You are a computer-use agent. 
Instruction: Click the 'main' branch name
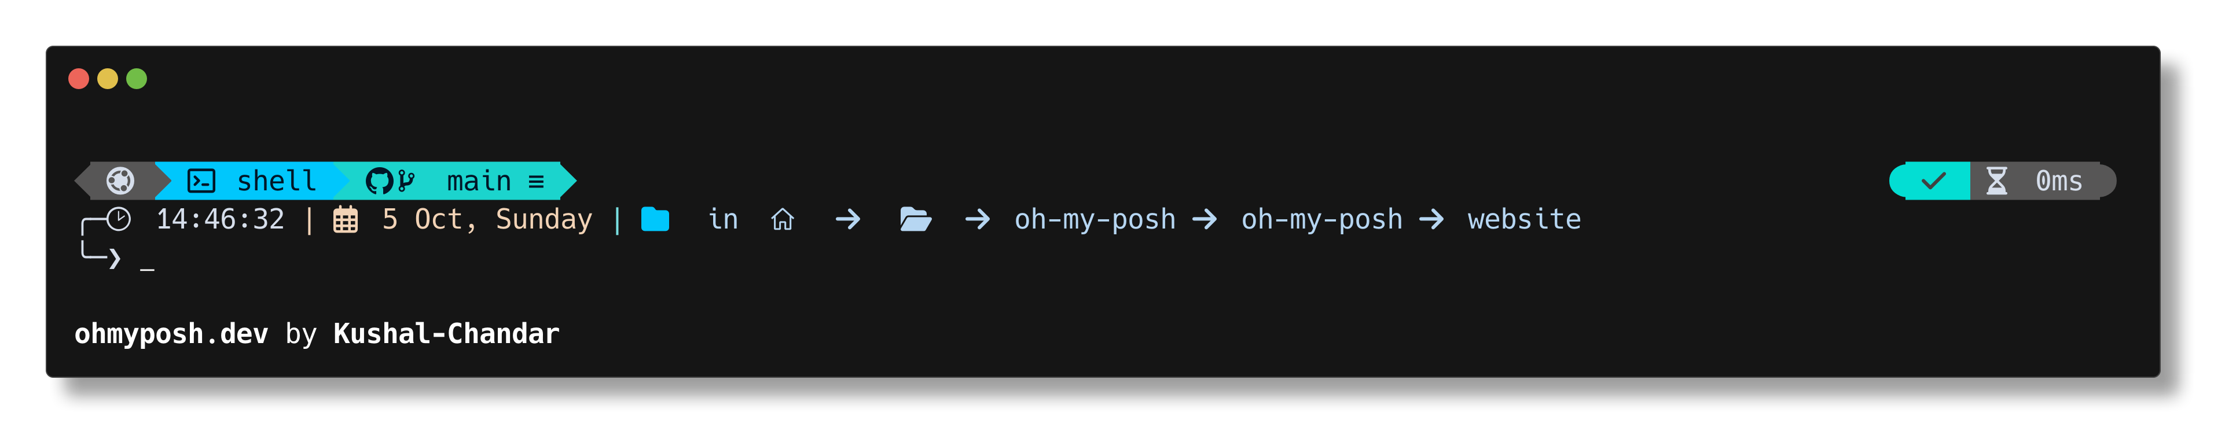[x=479, y=181]
